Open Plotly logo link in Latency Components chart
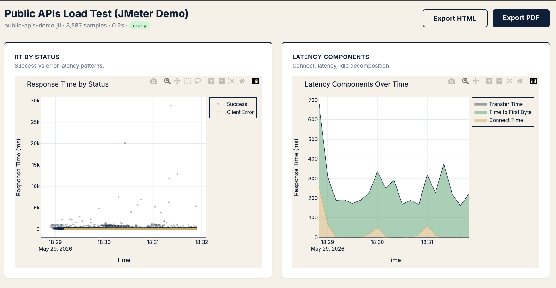This screenshot has width=556, height=288. (x=533, y=81)
